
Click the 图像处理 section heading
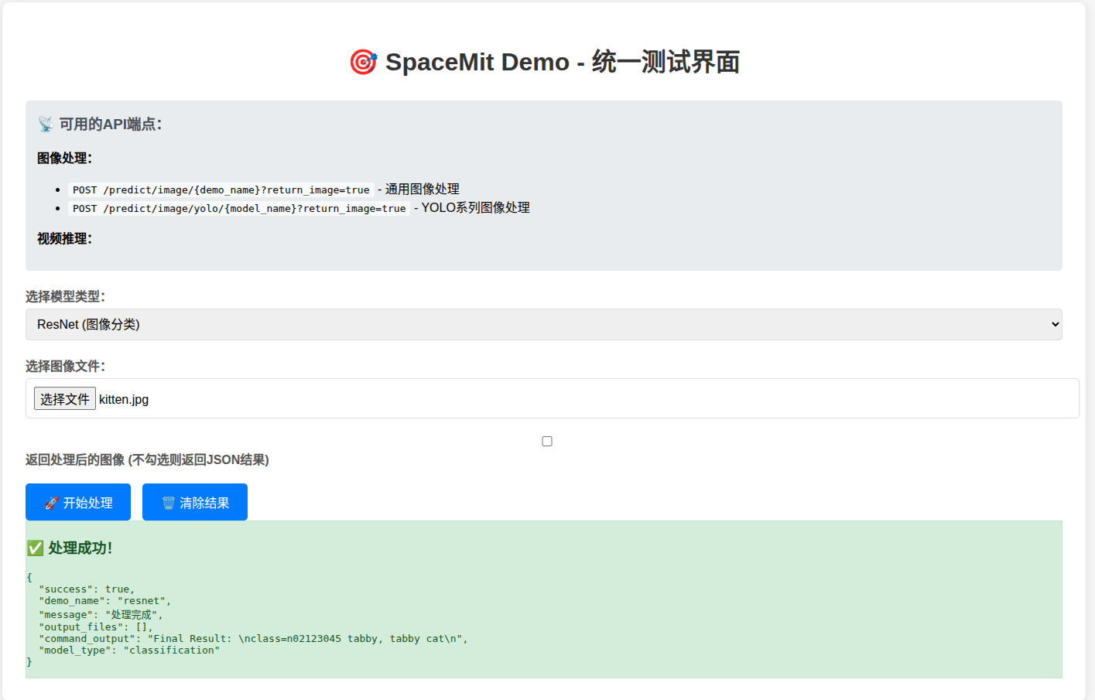tap(64, 159)
